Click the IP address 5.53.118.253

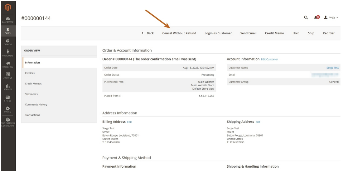[x=206, y=96]
